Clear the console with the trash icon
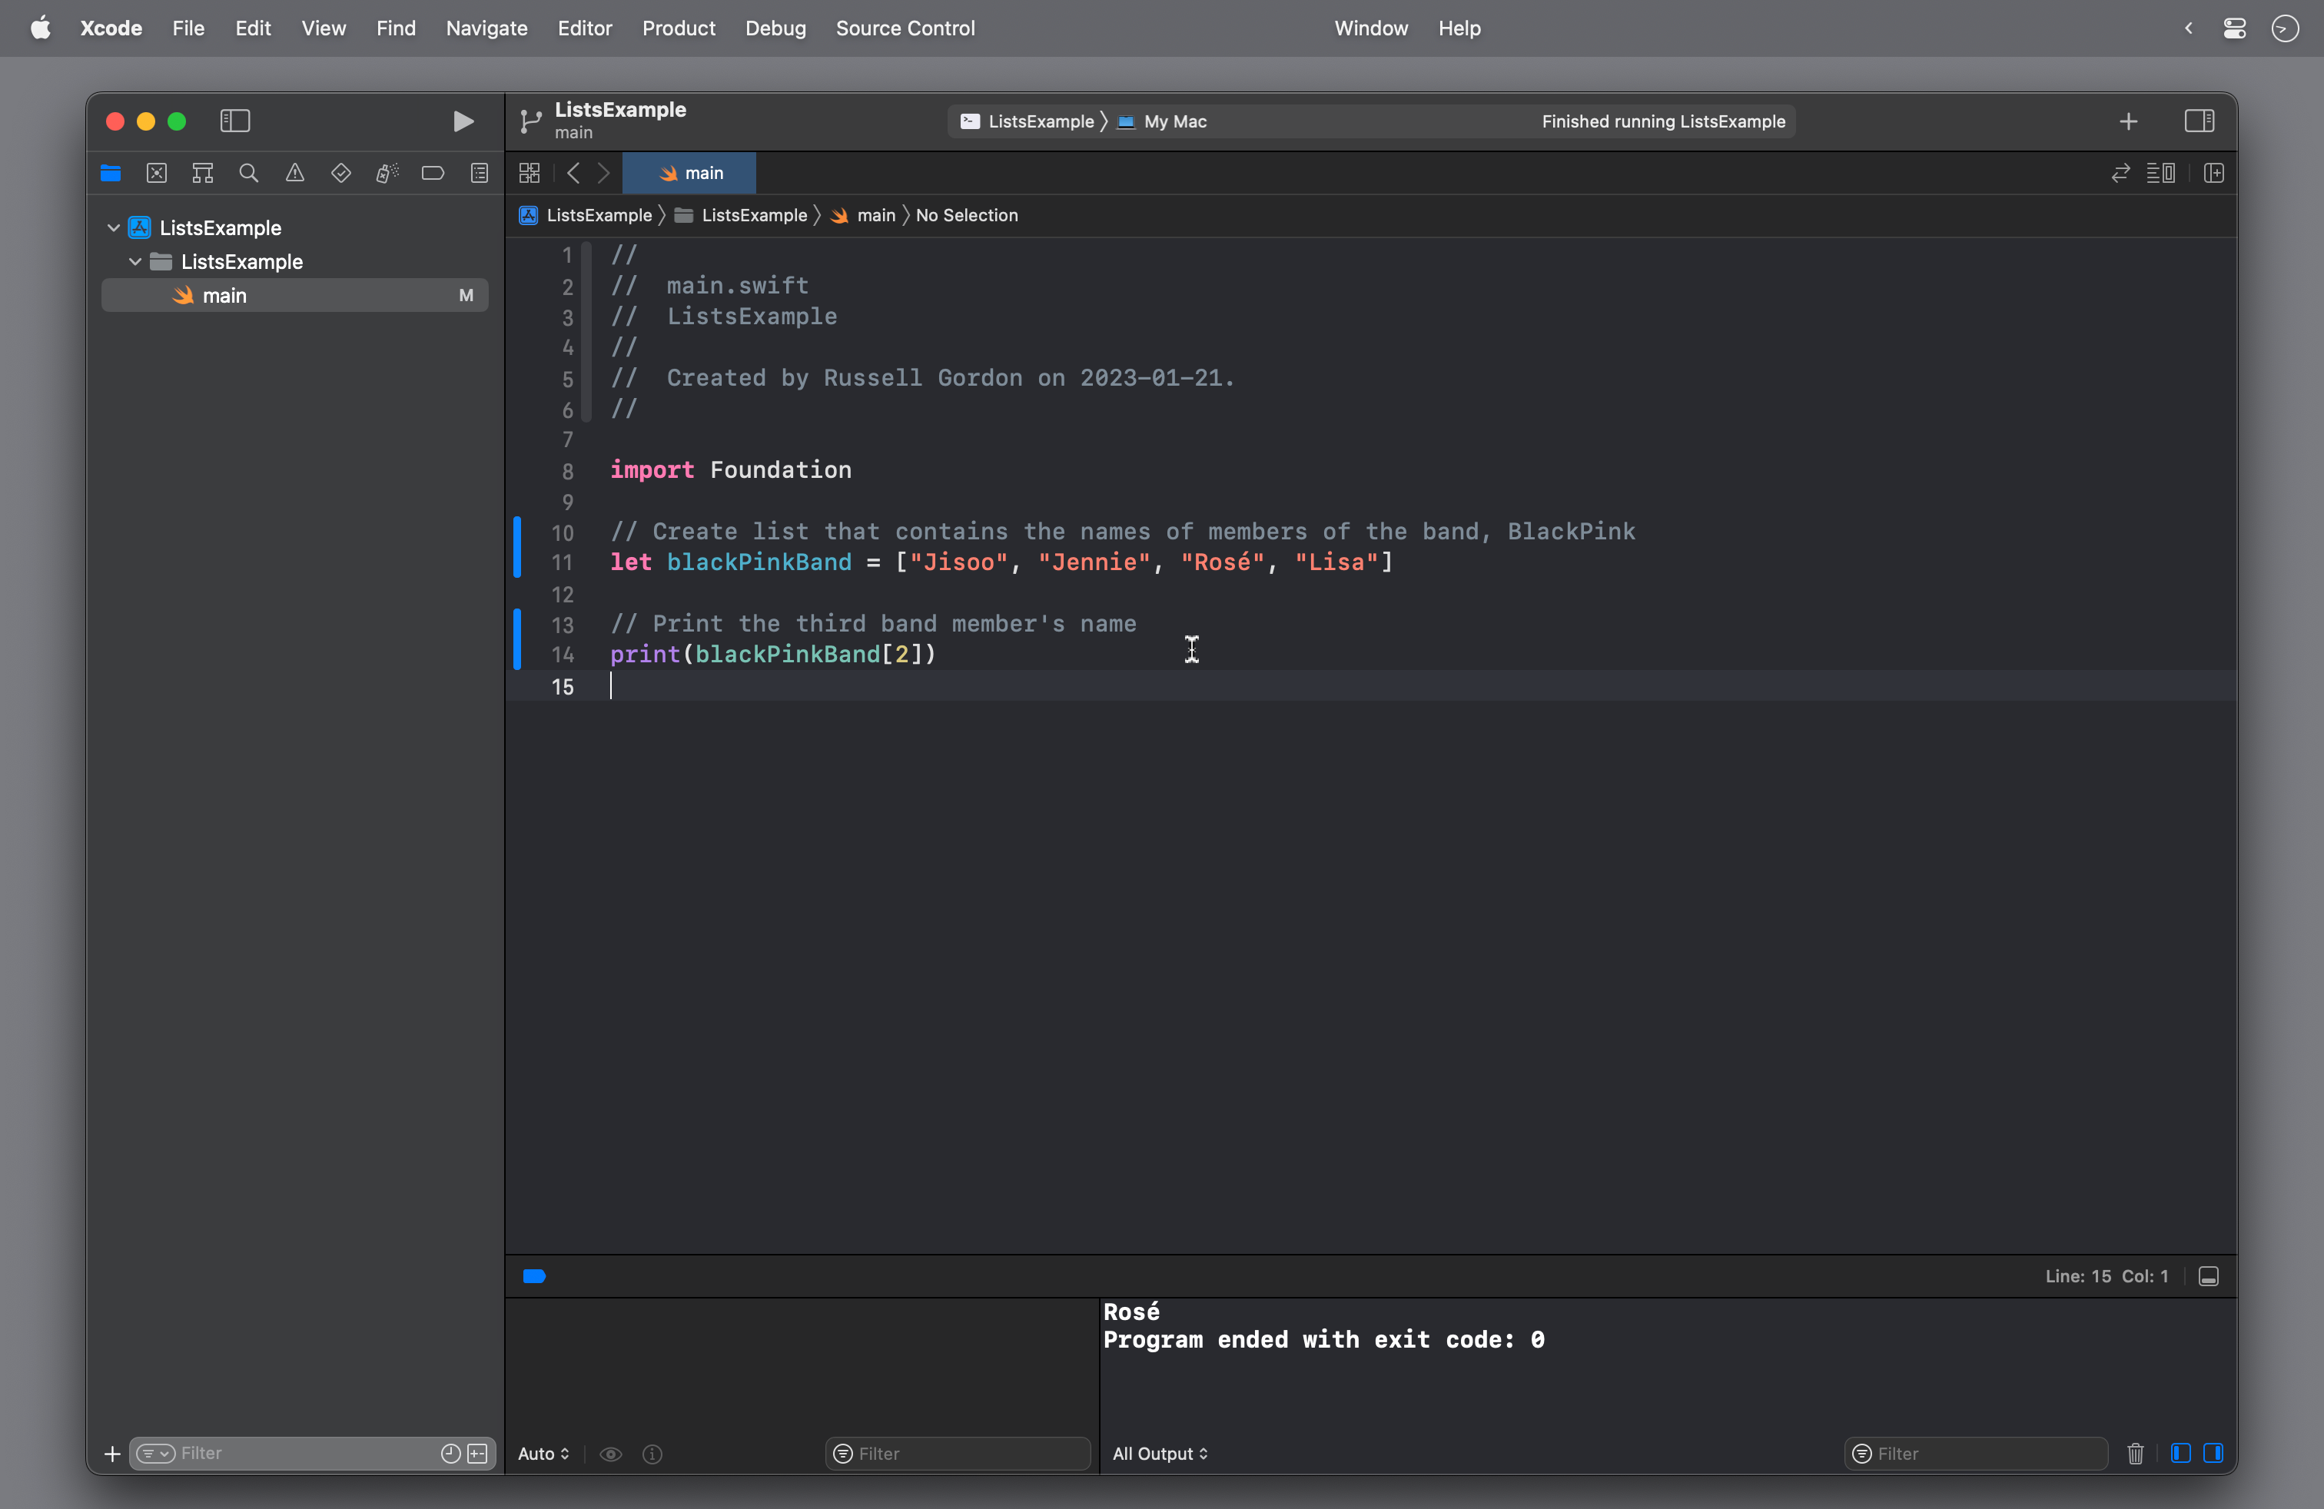 2136,1454
